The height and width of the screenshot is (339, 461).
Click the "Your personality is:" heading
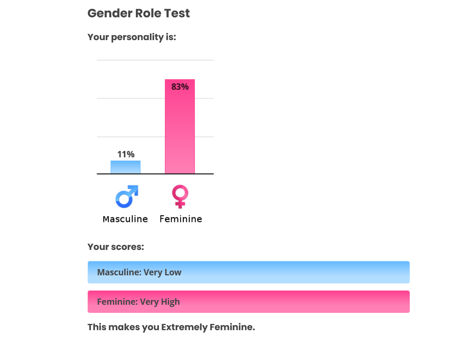point(132,37)
